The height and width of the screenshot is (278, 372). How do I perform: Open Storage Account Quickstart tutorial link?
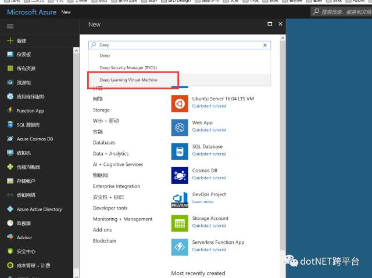(209, 226)
